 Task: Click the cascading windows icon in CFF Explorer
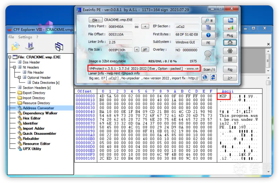pyautogui.click(x=59, y=47)
